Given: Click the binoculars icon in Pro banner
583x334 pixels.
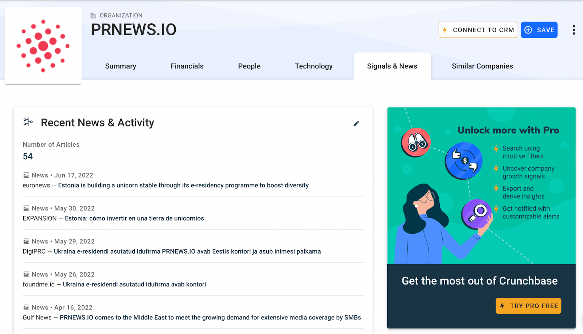Looking at the screenshot, I should 416,142.
